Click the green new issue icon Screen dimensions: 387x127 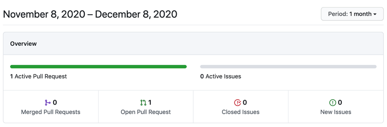(332, 102)
